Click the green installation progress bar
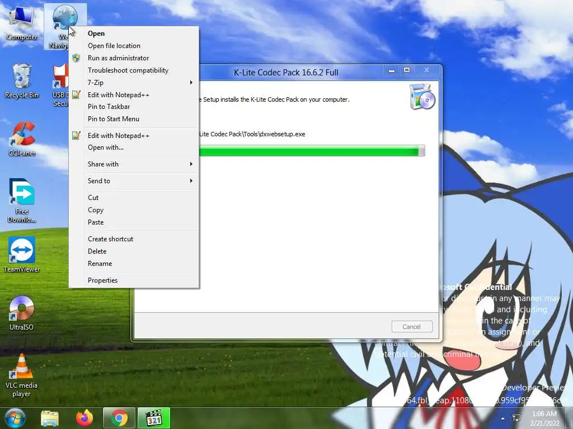 pos(312,151)
